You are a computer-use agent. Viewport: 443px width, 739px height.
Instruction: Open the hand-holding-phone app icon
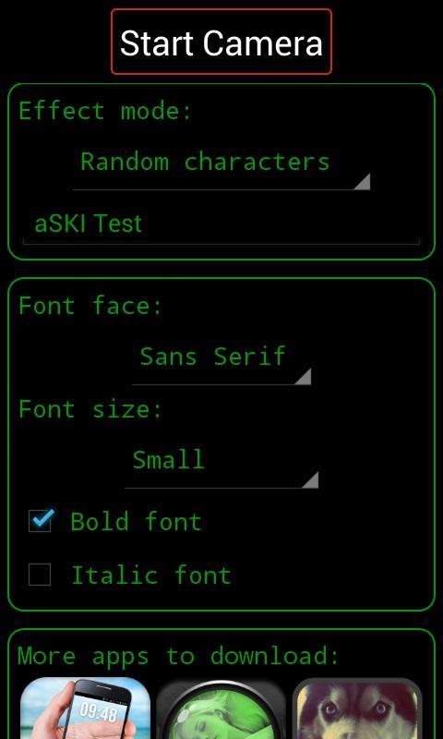click(x=85, y=709)
